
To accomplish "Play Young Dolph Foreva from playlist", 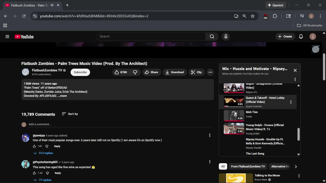I will tap(258, 129).
